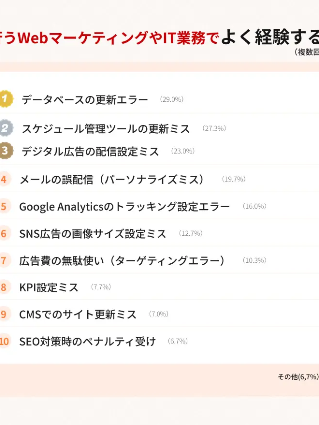This screenshot has width=319, height=425.
Task: Select the SNS広告の画像サイズ設定ミス row
Action: (93, 233)
